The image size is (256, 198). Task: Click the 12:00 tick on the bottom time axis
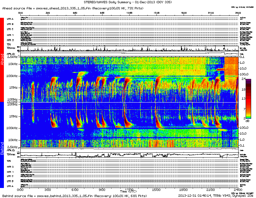point(129,190)
